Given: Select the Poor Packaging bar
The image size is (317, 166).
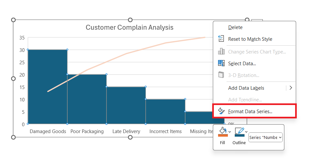Looking at the screenshot, I should [87, 99].
